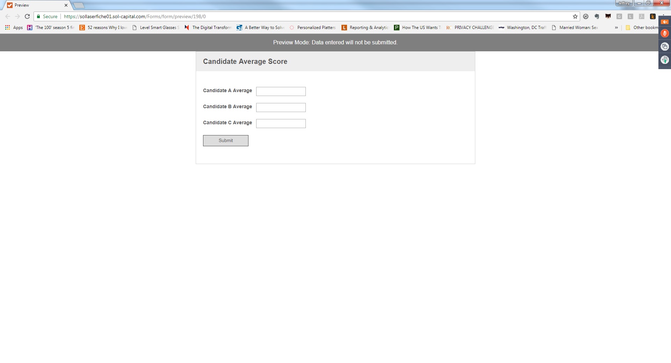
Task: Click the browser forward arrow
Action: (x=17, y=16)
